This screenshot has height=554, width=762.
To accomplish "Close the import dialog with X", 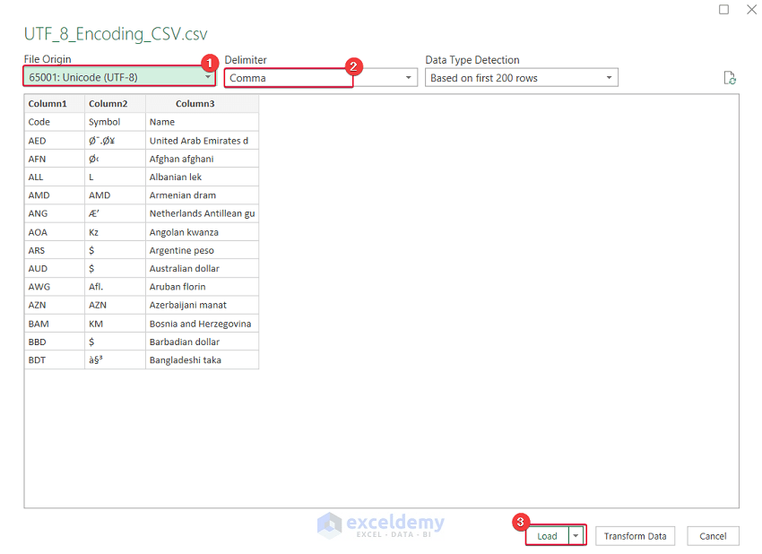I will (751, 9).
